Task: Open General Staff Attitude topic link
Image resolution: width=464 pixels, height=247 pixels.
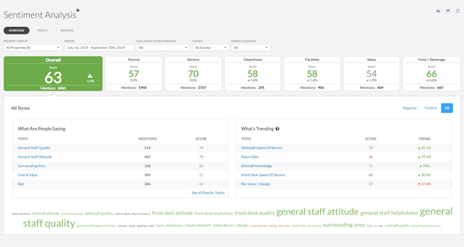Action: [x=34, y=157]
